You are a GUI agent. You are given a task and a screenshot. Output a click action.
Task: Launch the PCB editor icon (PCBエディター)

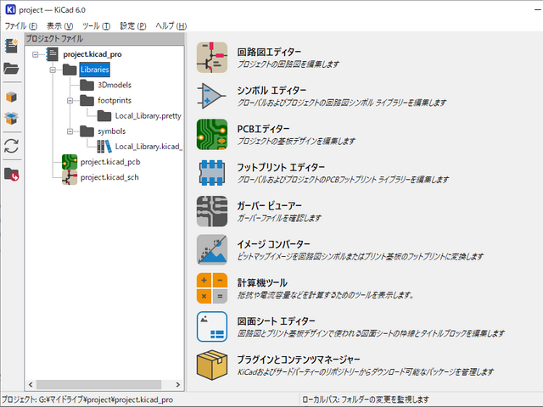click(x=212, y=134)
